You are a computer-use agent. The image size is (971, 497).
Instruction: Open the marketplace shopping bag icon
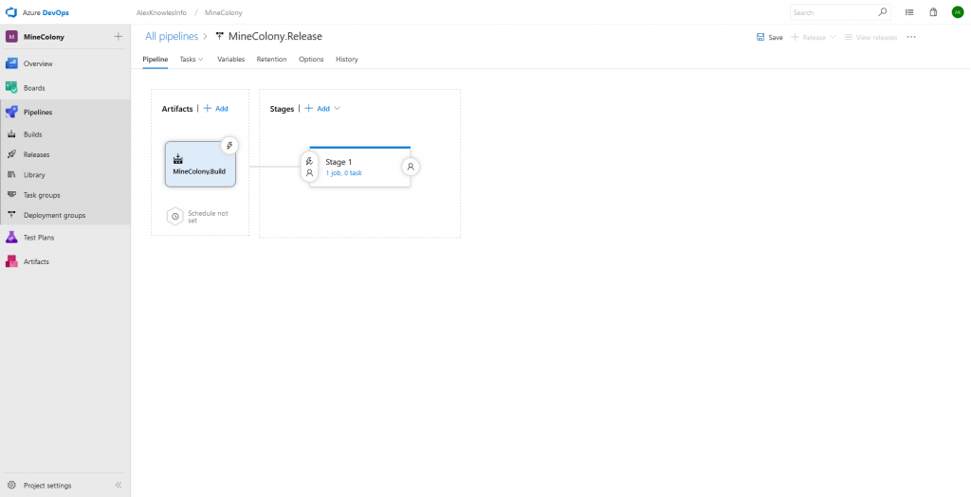coord(933,11)
